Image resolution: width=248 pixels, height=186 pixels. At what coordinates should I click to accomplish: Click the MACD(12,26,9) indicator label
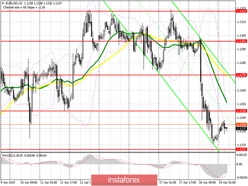(12, 155)
